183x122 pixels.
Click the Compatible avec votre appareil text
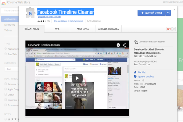point(152,42)
